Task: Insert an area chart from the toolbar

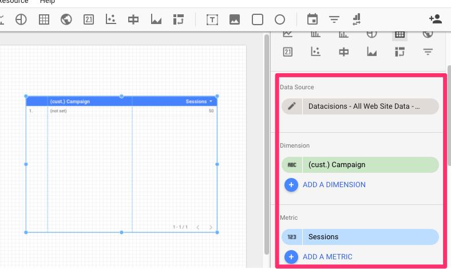Action: coord(156,19)
